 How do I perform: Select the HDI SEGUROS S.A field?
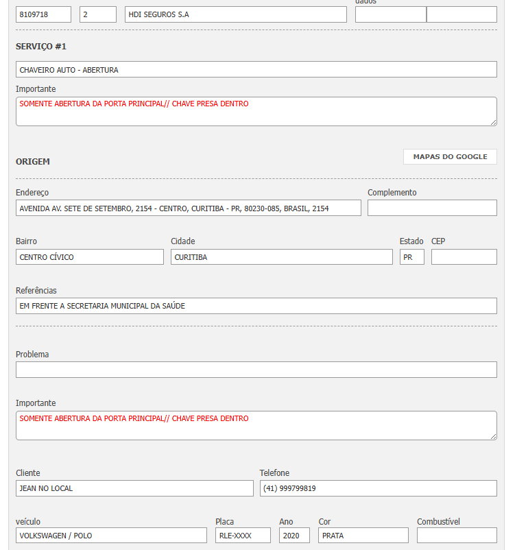pyautogui.click(x=235, y=14)
